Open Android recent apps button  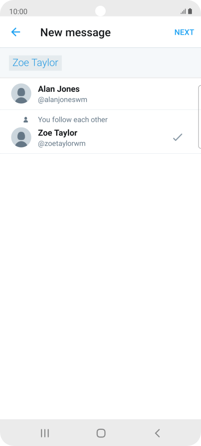pyautogui.click(x=45, y=433)
